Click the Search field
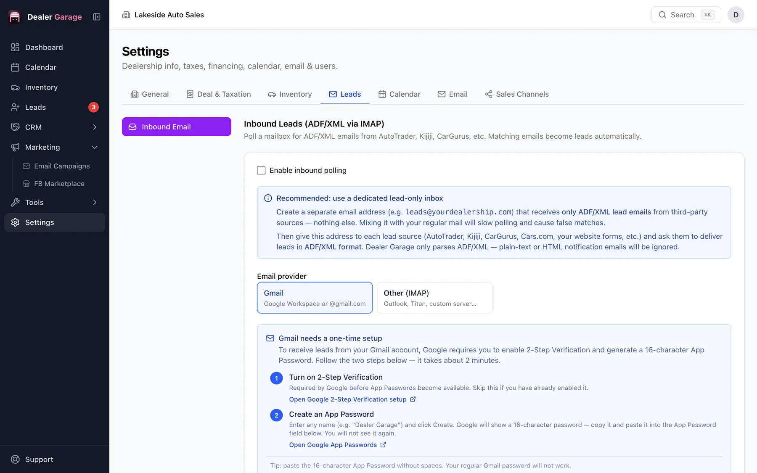 (686, 15)
